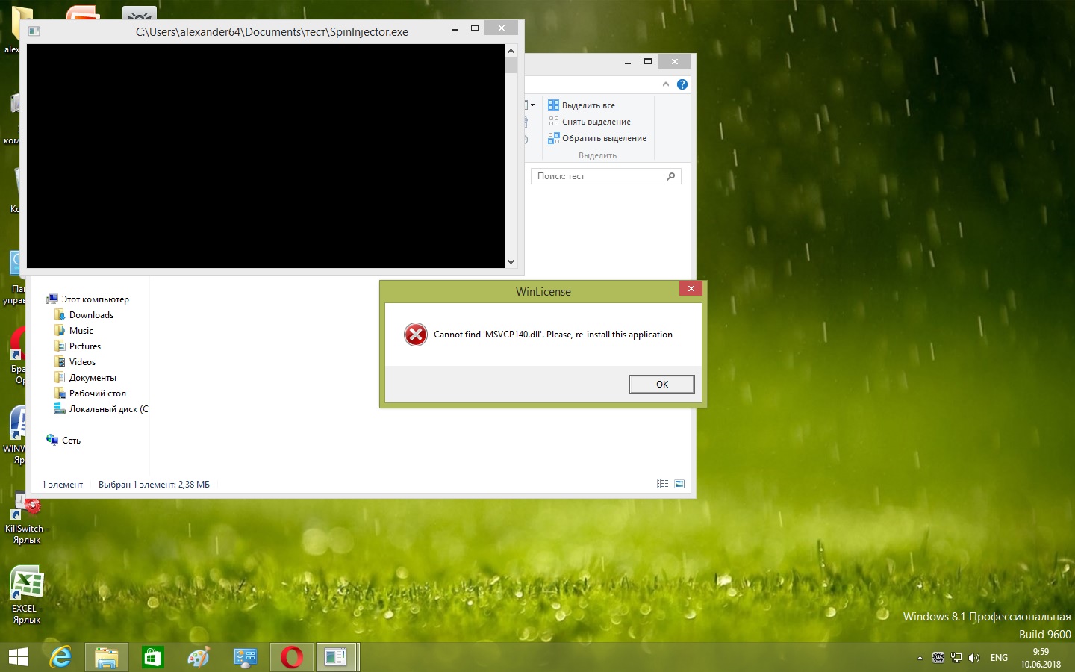Show hidden system tray icons
The width and height of the screenshot is (1075, 672).
920,658
